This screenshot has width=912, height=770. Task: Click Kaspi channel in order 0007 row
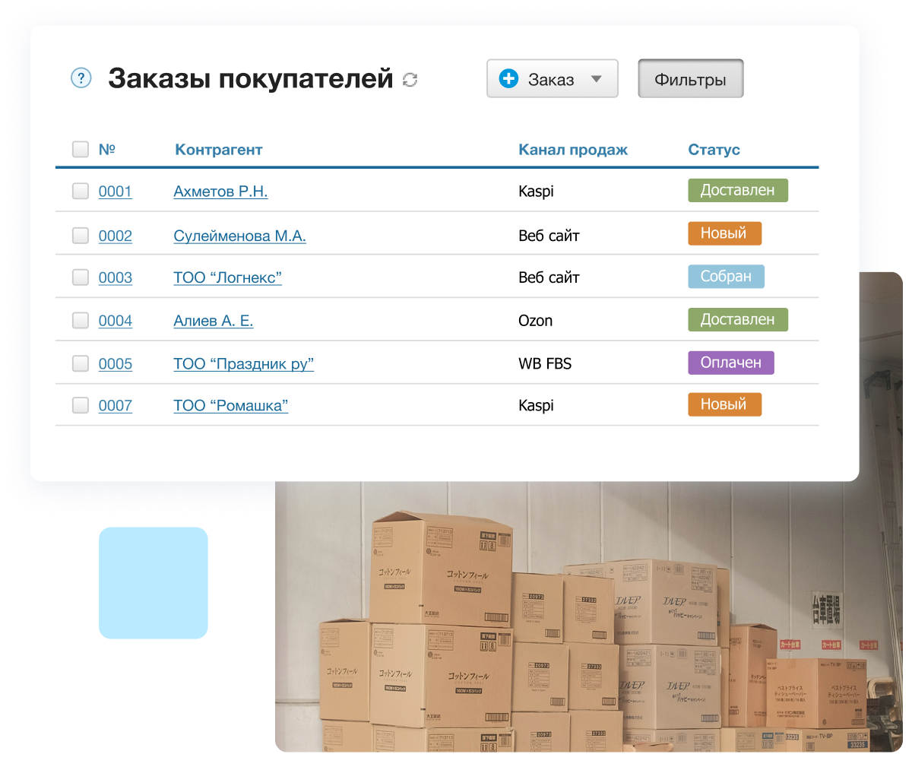pyautogui.click(x=536, y=406)
